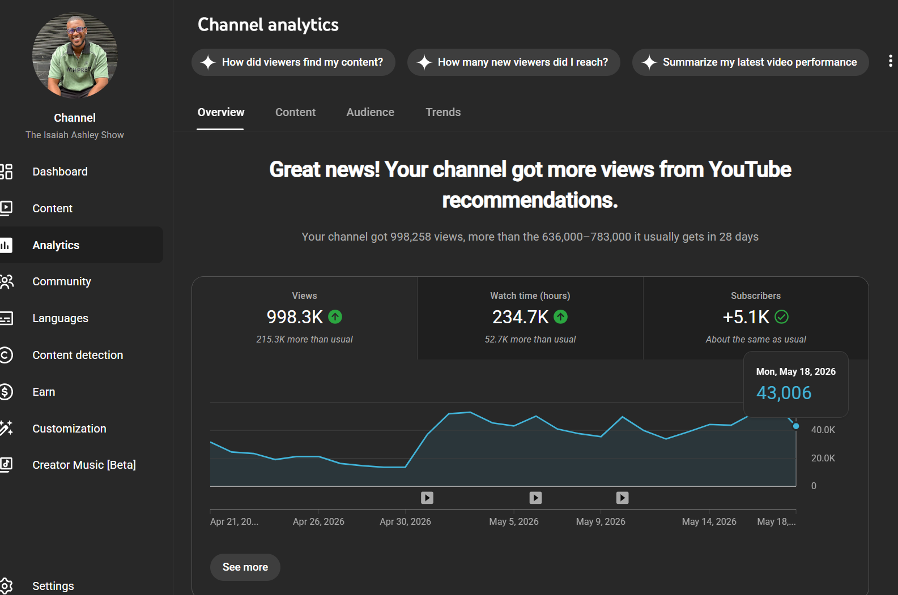Open the Trends tab
The width and height of the screenshot is (898, 595).
(443, 112)
